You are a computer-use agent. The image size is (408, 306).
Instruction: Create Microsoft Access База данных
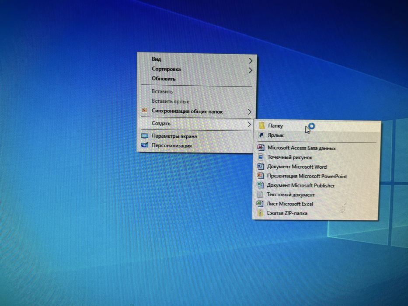[x=316, y=148]
